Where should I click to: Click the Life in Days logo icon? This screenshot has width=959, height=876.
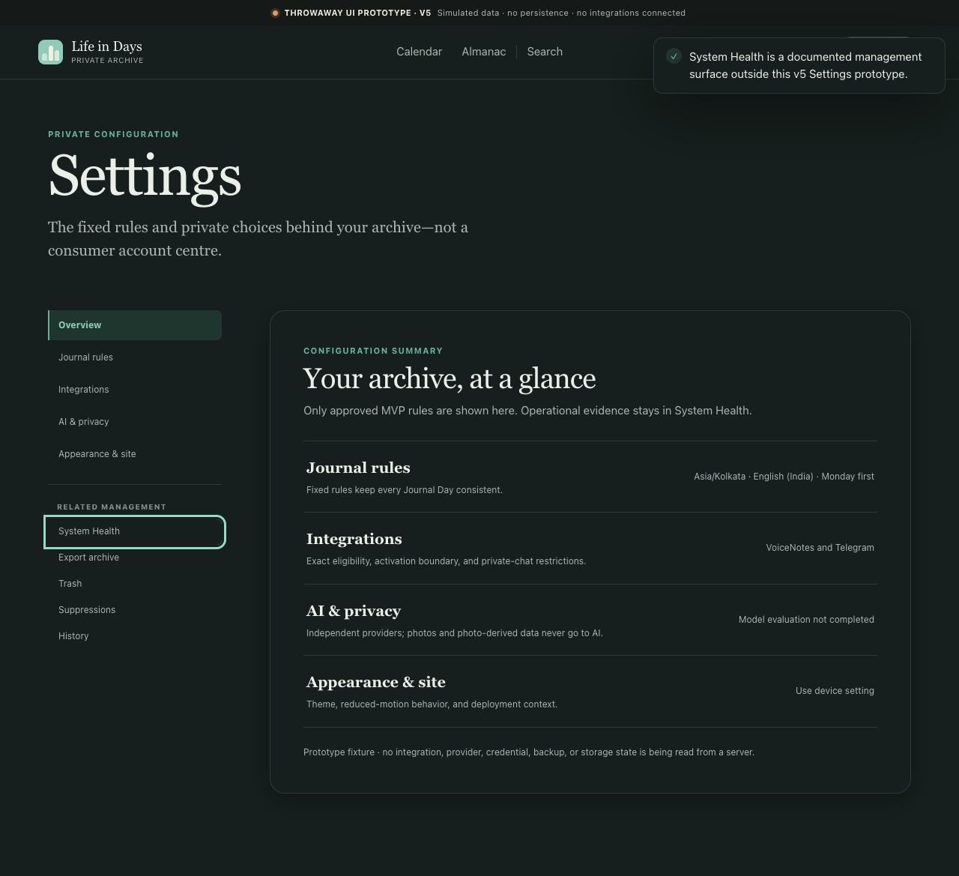tap(50, 52)
